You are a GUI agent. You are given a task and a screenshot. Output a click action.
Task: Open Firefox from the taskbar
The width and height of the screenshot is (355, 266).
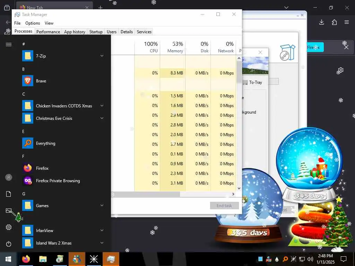click(26, 259)
